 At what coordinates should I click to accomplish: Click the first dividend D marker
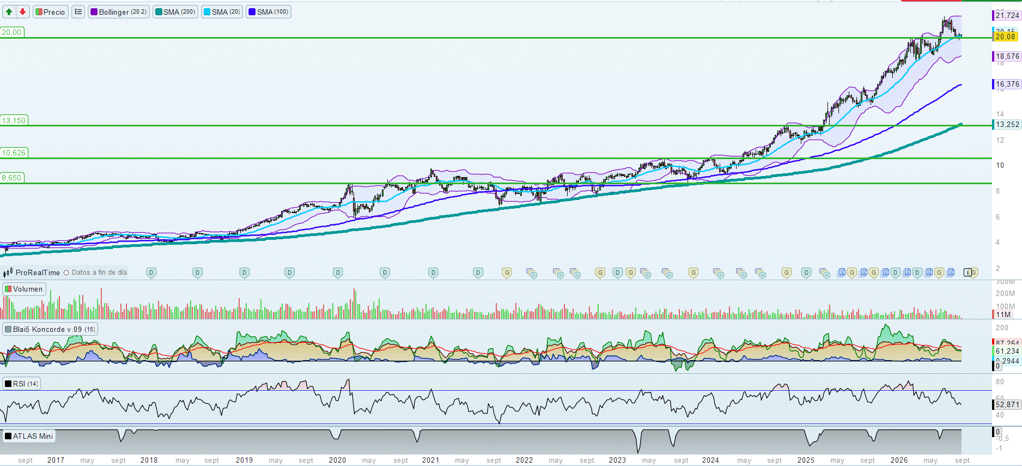[x=151, y=273]
